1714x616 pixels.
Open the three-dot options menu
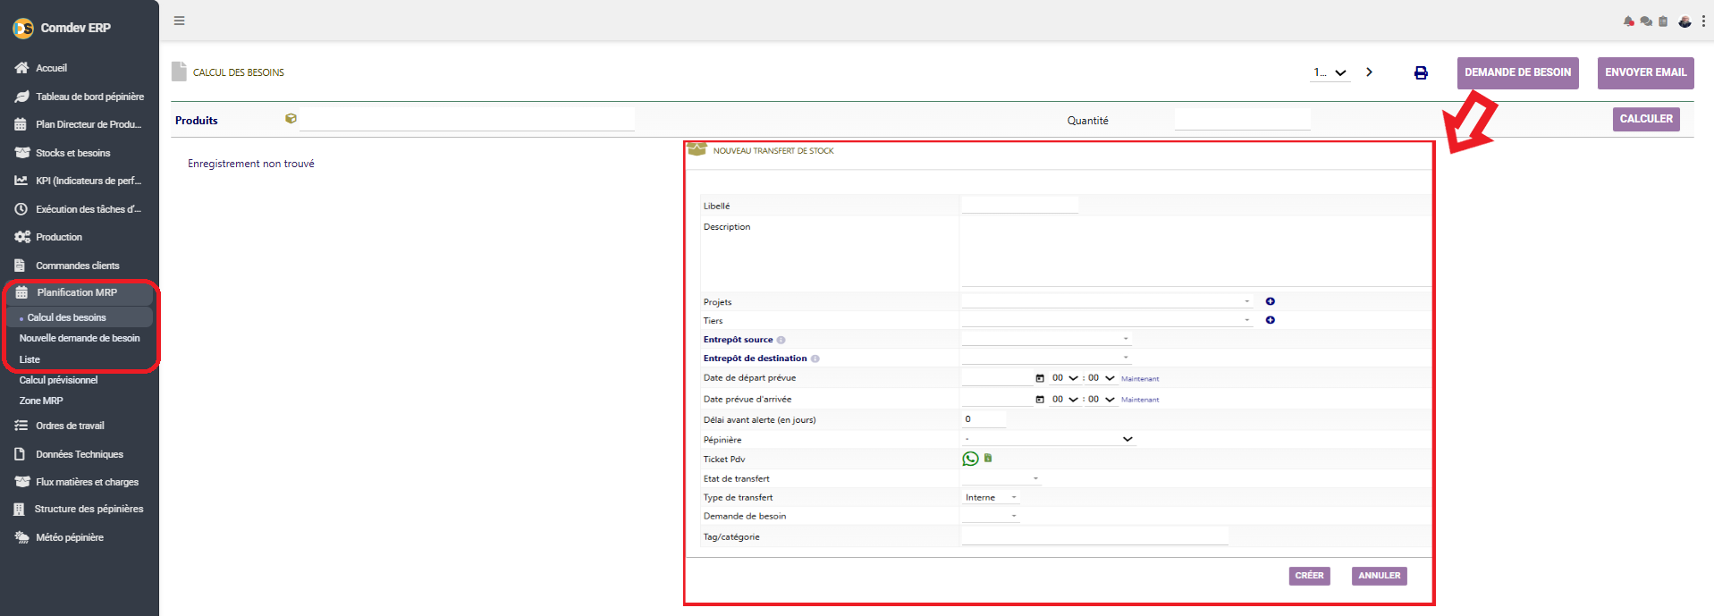[x=1703, y=21]
